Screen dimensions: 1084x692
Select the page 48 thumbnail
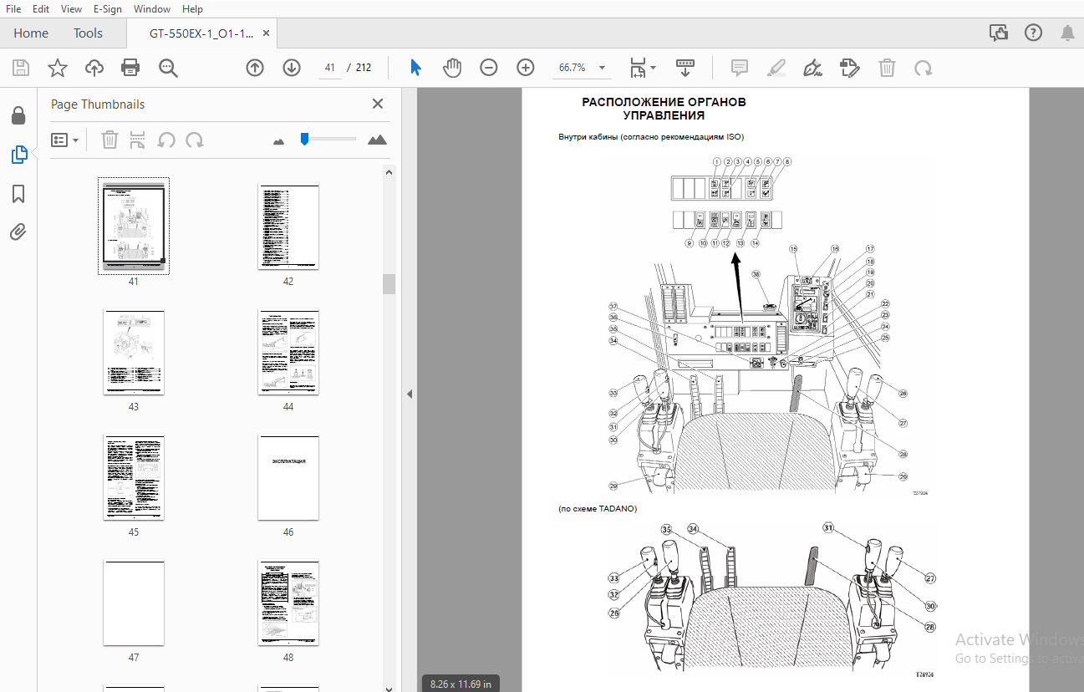pos(288,603)
